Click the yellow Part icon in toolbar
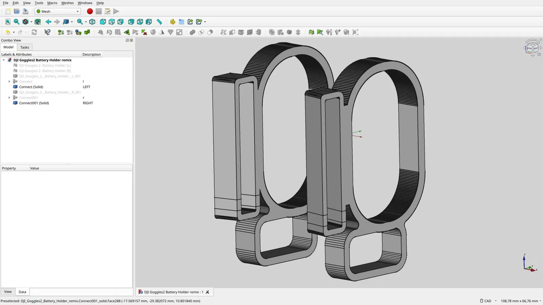 coord(173,22)
